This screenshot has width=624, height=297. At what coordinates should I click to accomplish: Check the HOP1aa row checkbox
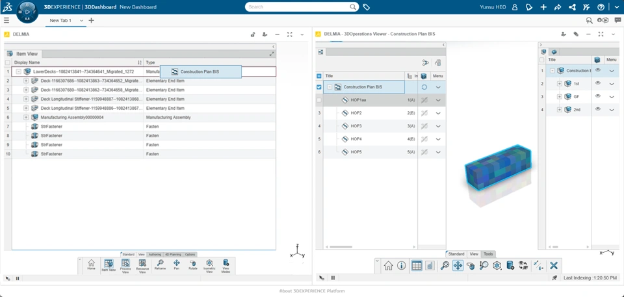coord(318,100)
